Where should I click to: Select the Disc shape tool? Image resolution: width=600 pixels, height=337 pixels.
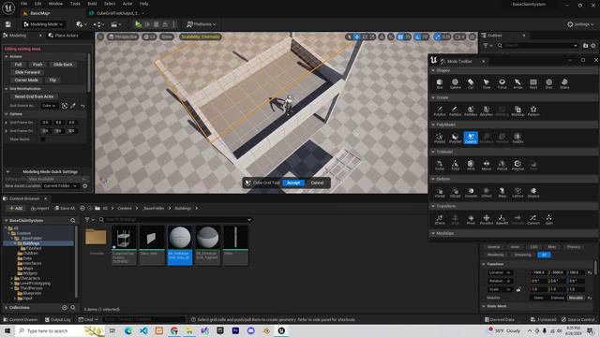tap(548, 84)
